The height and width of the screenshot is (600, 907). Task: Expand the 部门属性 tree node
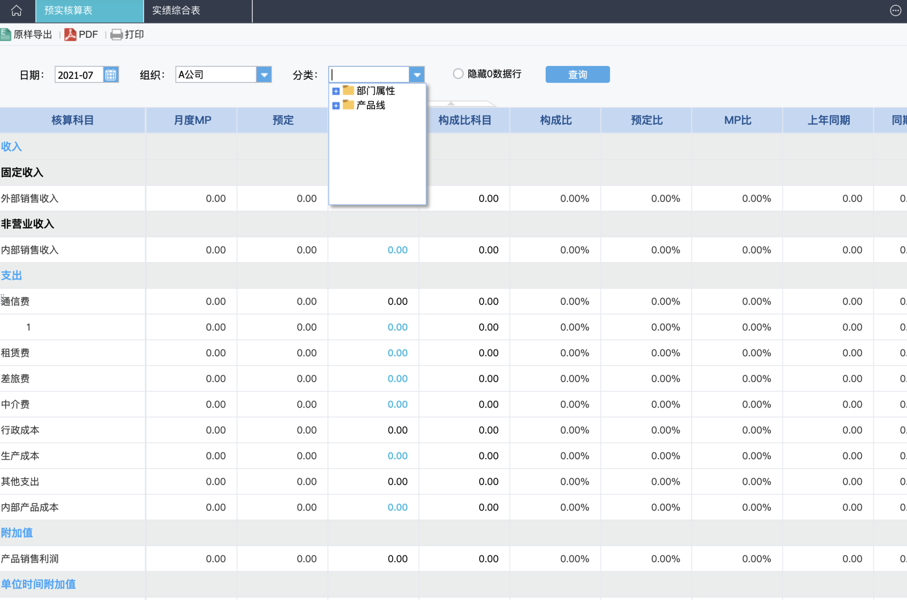tap(336, 91)
